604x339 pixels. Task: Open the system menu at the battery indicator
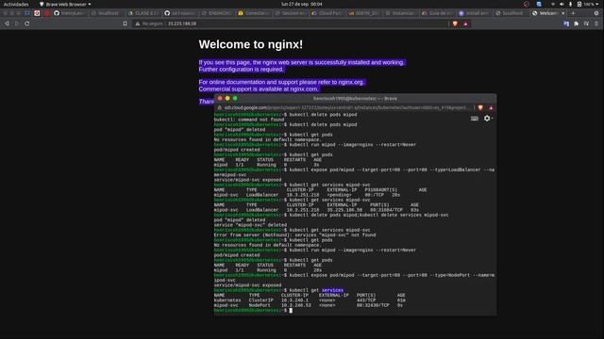pyautogui.click(x=587, y=4)
